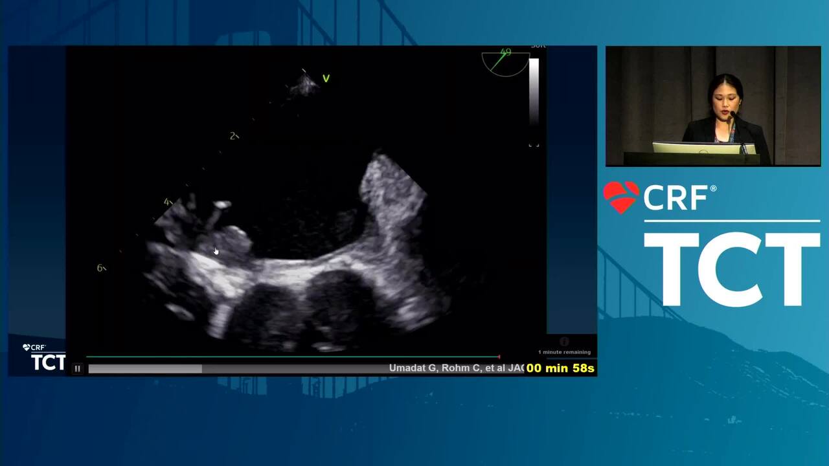Click the grayscale brightness bar
Viewport: 829px width, 466px height.
point(534,91)
